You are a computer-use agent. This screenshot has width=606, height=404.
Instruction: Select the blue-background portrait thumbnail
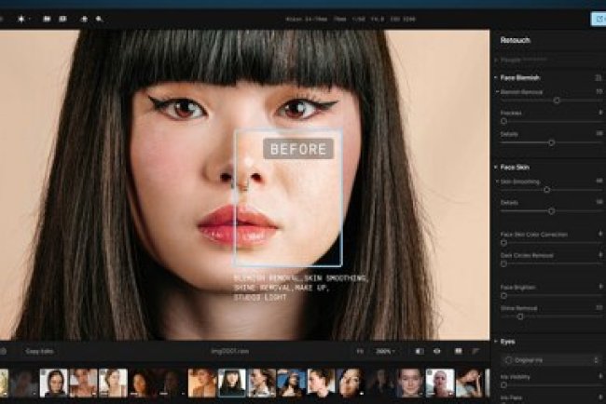pos(292,383)
